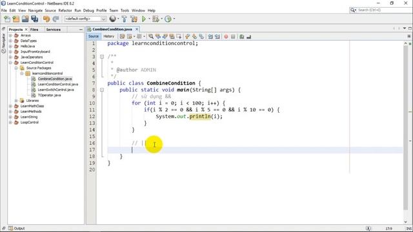Collapse the Source Packages node
The height and width of the screenshot is (232, 413).
tap(16, 68)
